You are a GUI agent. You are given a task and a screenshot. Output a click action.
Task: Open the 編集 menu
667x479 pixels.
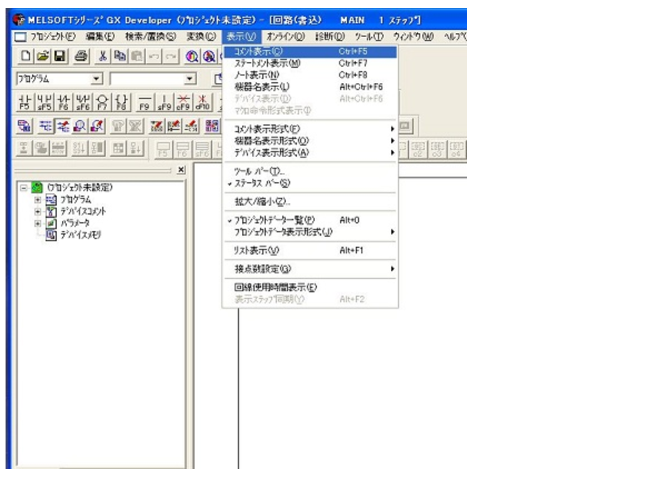(100, 37)
